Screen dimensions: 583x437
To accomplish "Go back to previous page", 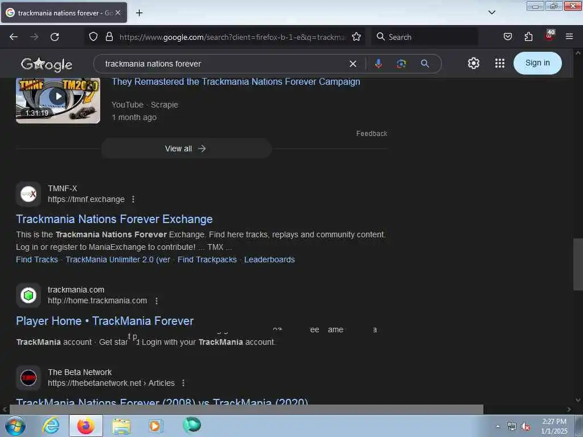I will click(14, 37).
